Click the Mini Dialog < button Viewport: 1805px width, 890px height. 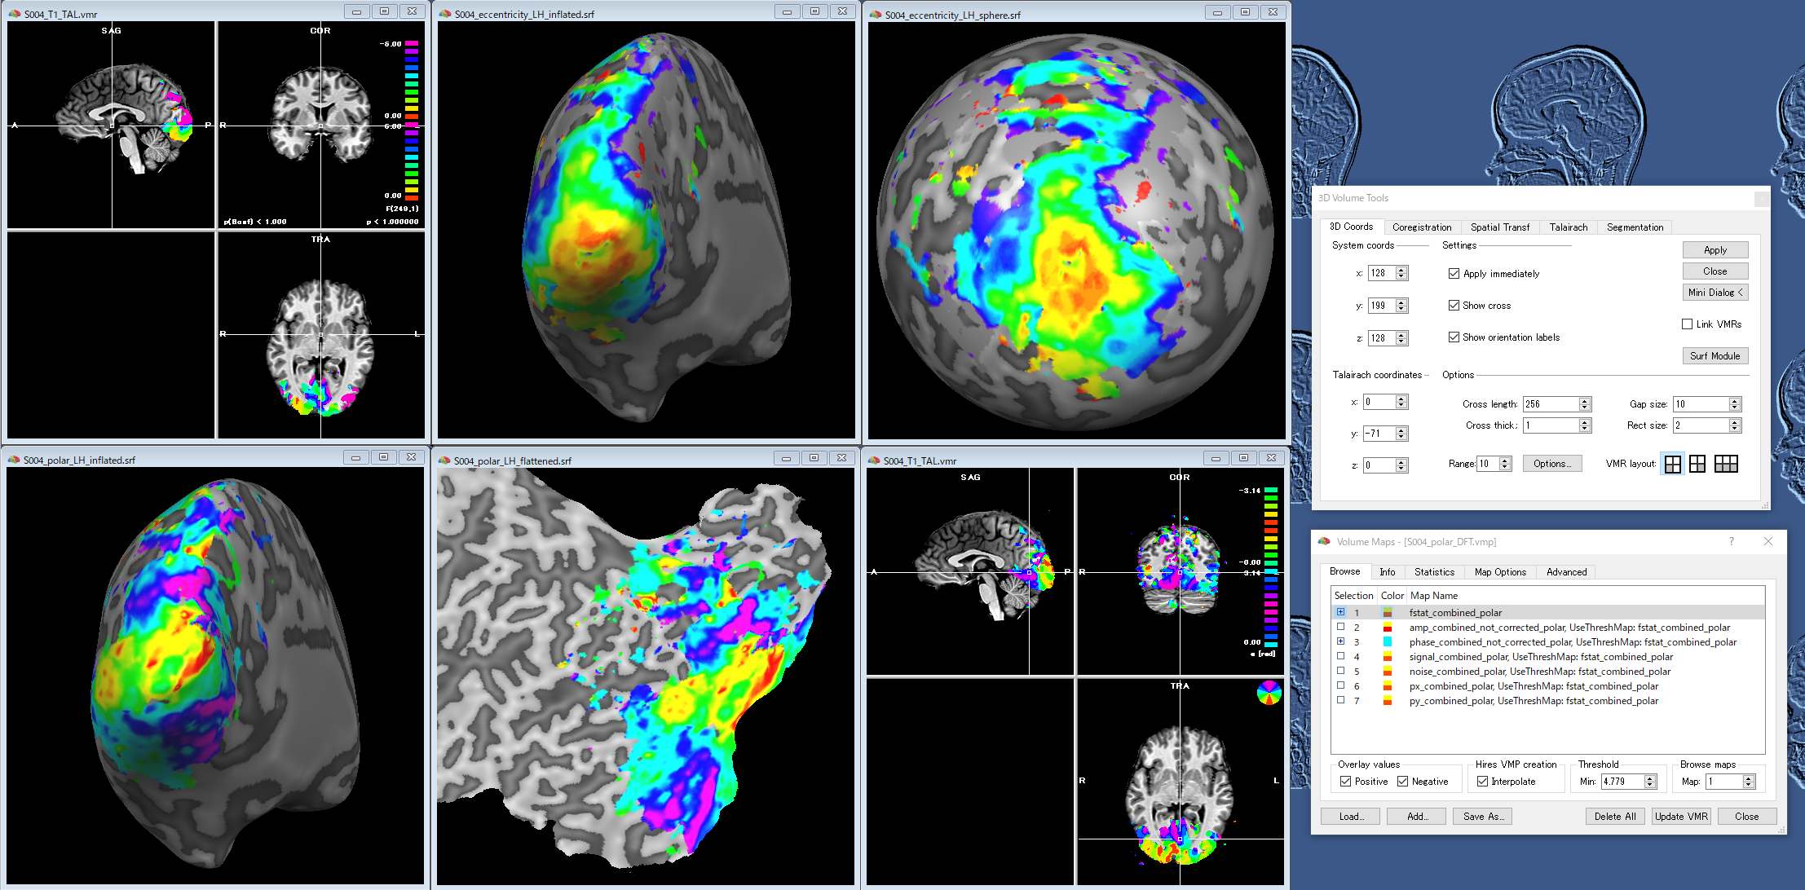pos(1715,293)
